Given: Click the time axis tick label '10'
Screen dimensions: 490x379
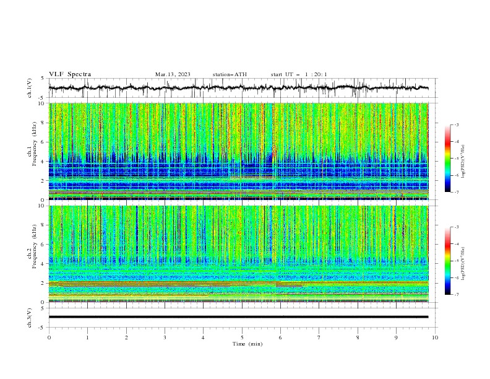Looking at the screenshot, I should pos(435,338).
